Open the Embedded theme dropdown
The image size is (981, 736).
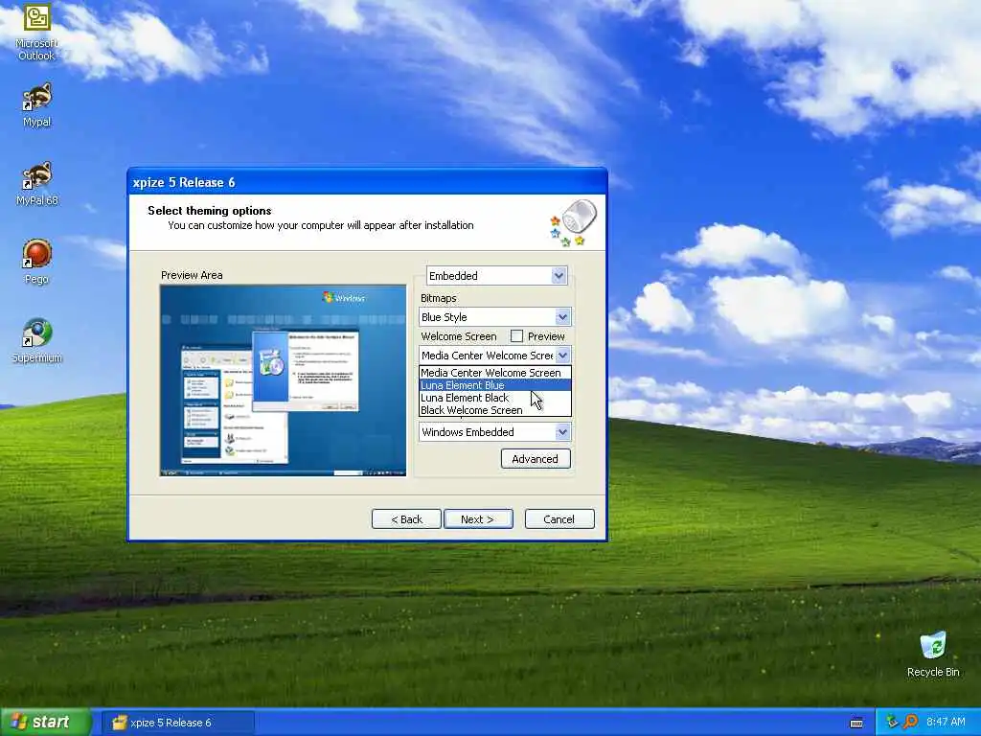point(559,275)
